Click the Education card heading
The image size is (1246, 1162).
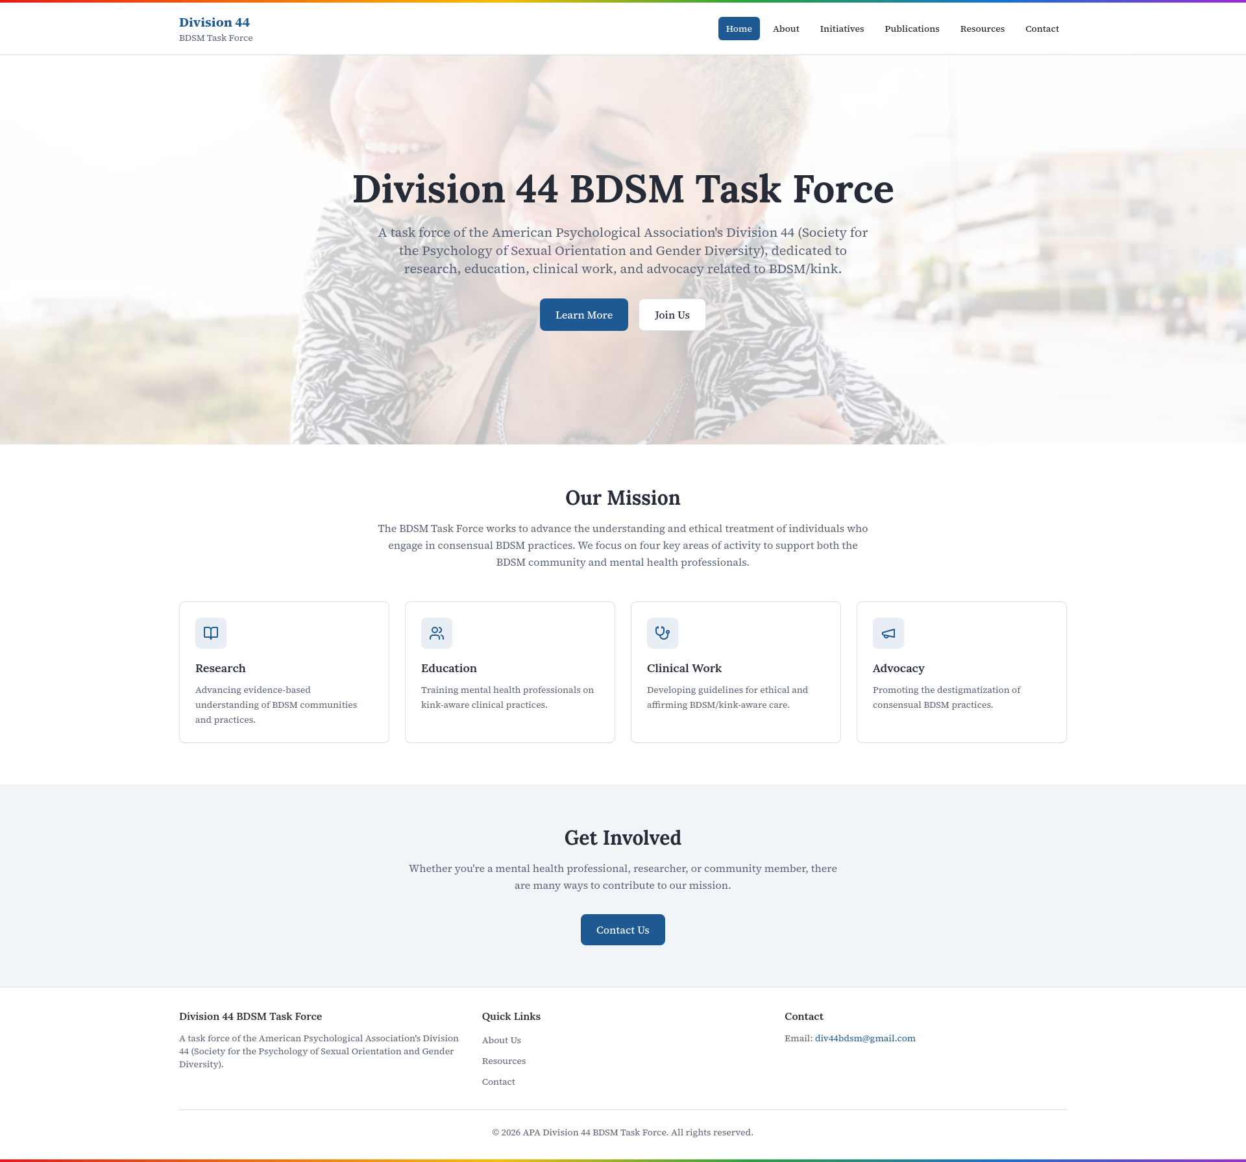[x=448, y=668]
